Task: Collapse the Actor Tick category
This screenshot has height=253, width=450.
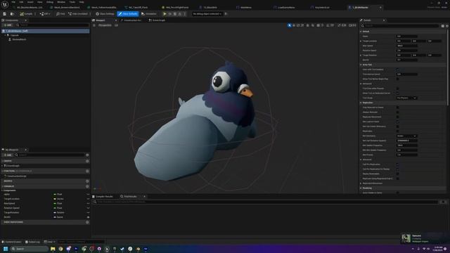Action: [x=361, y=65]
